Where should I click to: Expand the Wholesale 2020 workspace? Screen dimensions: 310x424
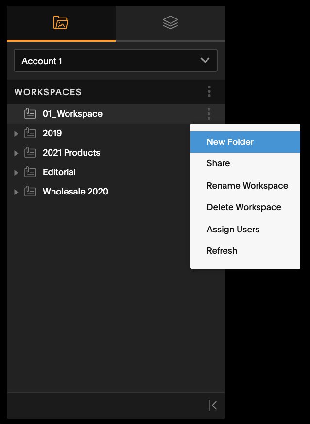tap(16, 192)
